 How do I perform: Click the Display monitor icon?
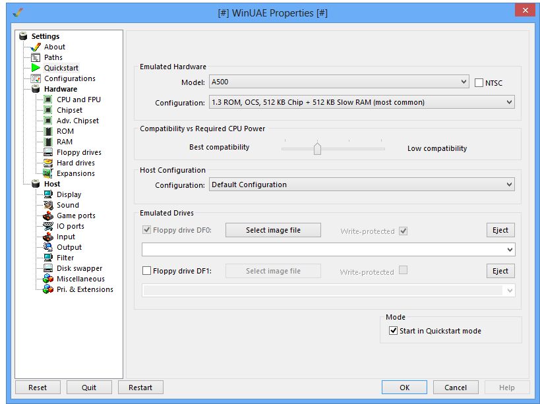tap(48, 194)
